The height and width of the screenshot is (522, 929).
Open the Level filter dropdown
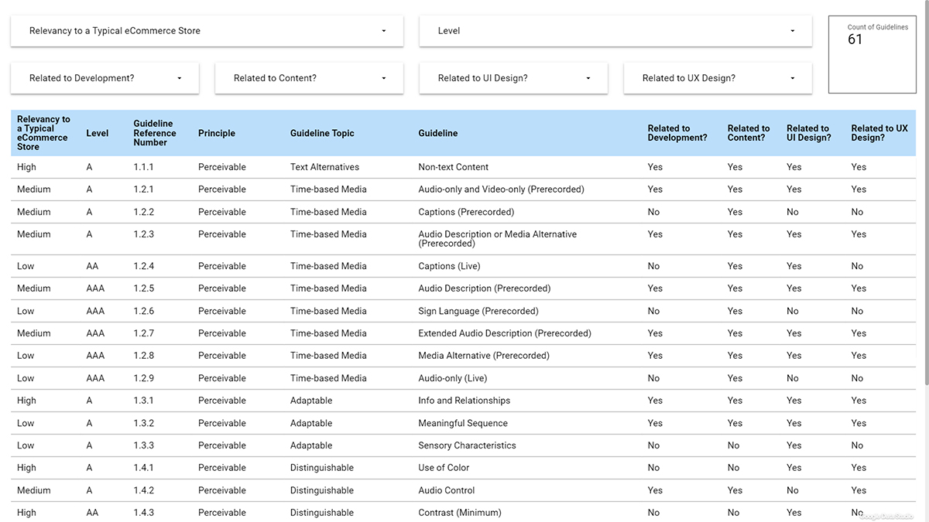[615, 31]
